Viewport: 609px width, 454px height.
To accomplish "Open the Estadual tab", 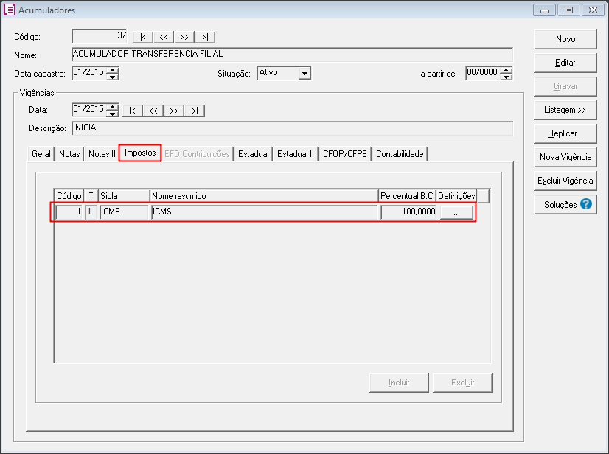I will pos(253,154).
